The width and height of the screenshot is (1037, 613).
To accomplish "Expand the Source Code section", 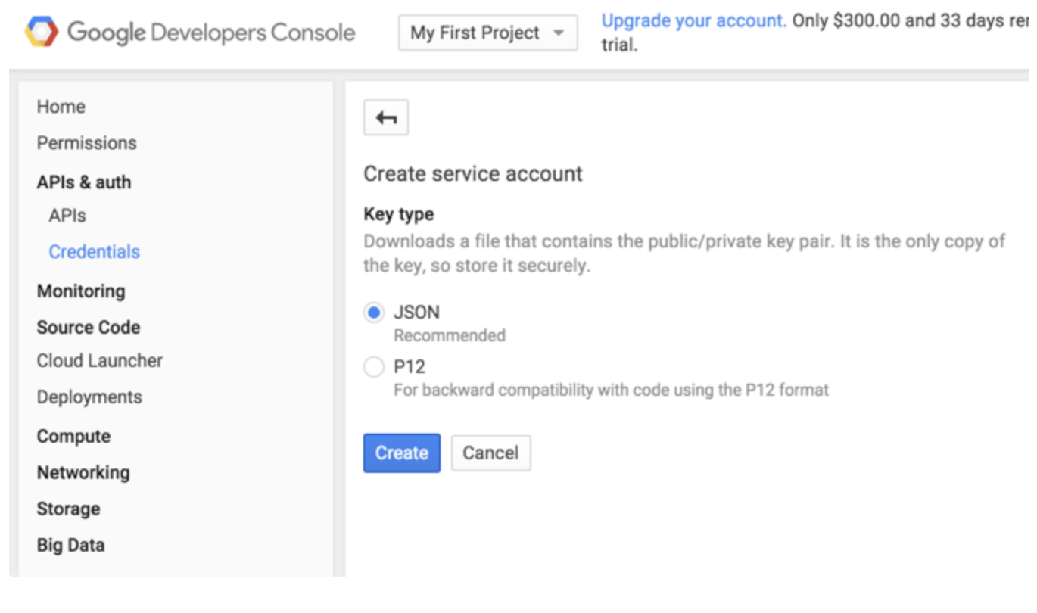I will 89,328.
